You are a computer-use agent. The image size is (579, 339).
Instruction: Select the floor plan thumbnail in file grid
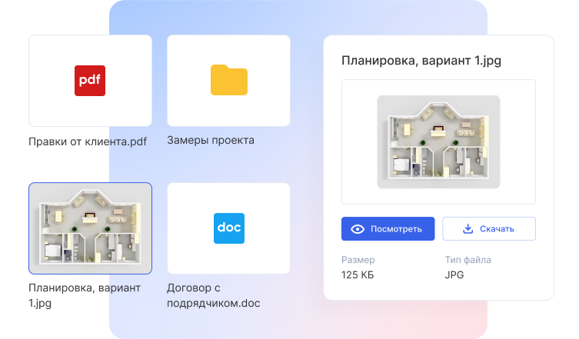tap(90, 228)
